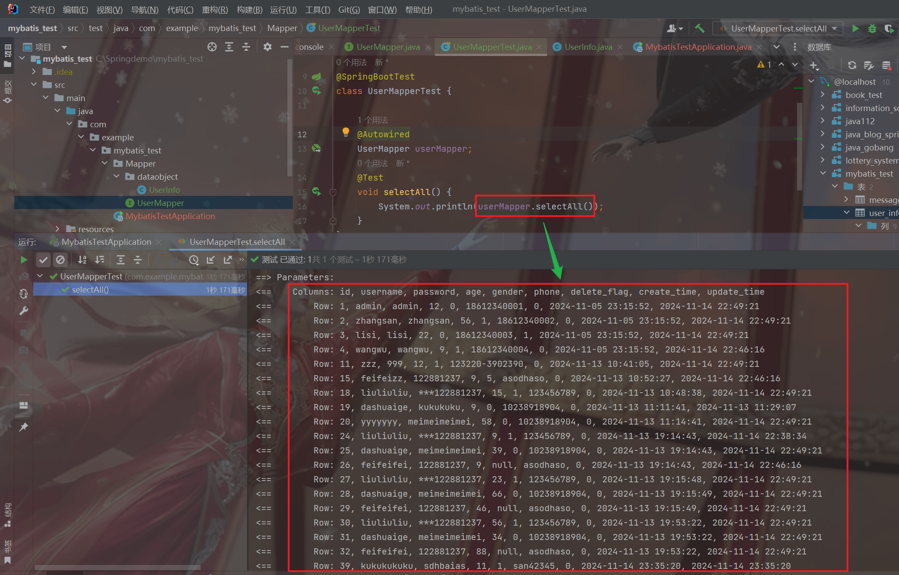Toggle the pin tab icon in Run panel
This screenshot has height=575, width=899.
pyautogui.click(x=24, y=427)
